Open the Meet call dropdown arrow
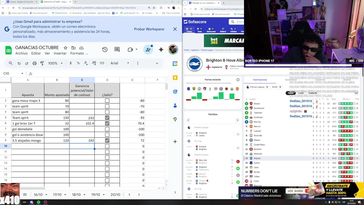The width and height of the screenshot is (364, 205). click(x=136, y=50)
